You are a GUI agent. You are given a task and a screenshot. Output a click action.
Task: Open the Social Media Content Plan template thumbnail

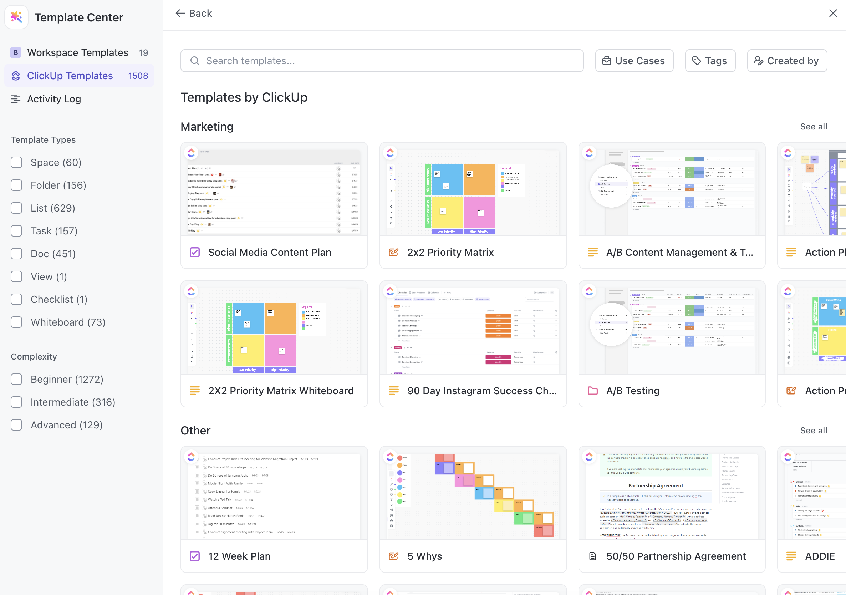(x=274, y=190)
